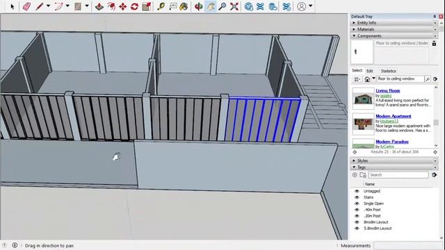The height and width of the screenshot is (250, 445).
Task: Open the Components details arrow menu
Action: [435, 79]
